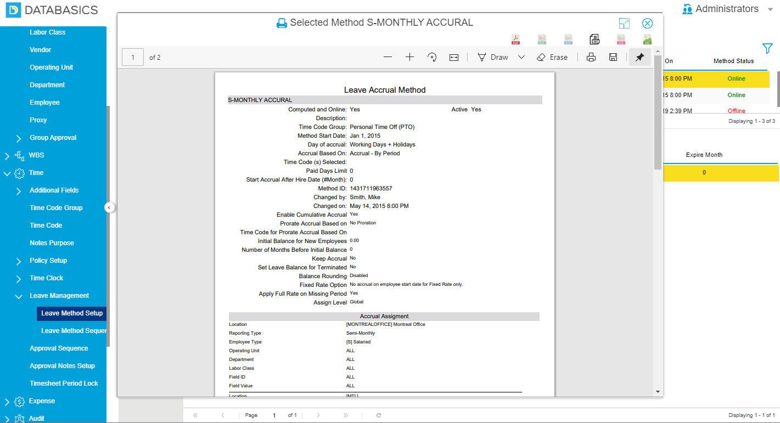Toggle the pin toolbar button
Screen dimensions: 780x423
tap(640, 57)
